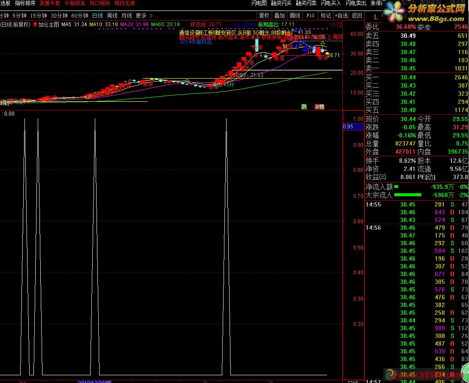Expand 更多 periods with the arrow
Image resolution: width=469 pixels, height=383 pixels.
click(x=151, y=15)
